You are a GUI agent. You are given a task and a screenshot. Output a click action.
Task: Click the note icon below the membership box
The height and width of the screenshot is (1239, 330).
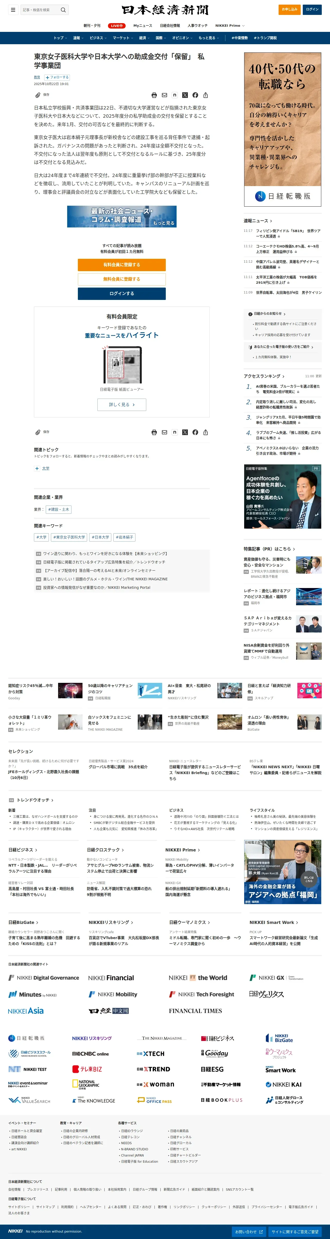[x=175, y=432]
